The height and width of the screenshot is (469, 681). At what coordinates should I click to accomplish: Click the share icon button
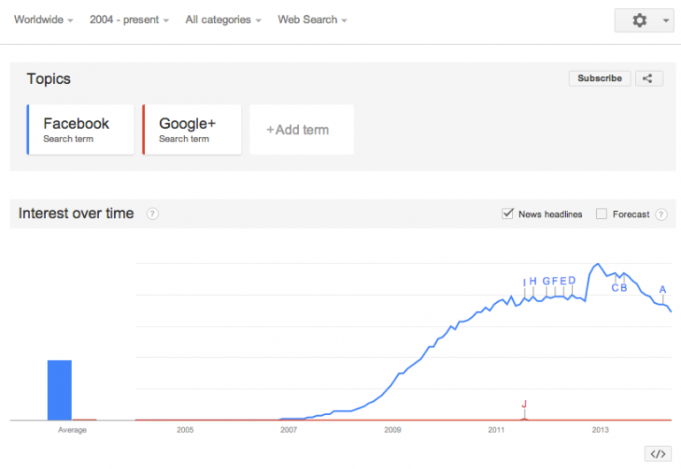coord(648,79)
